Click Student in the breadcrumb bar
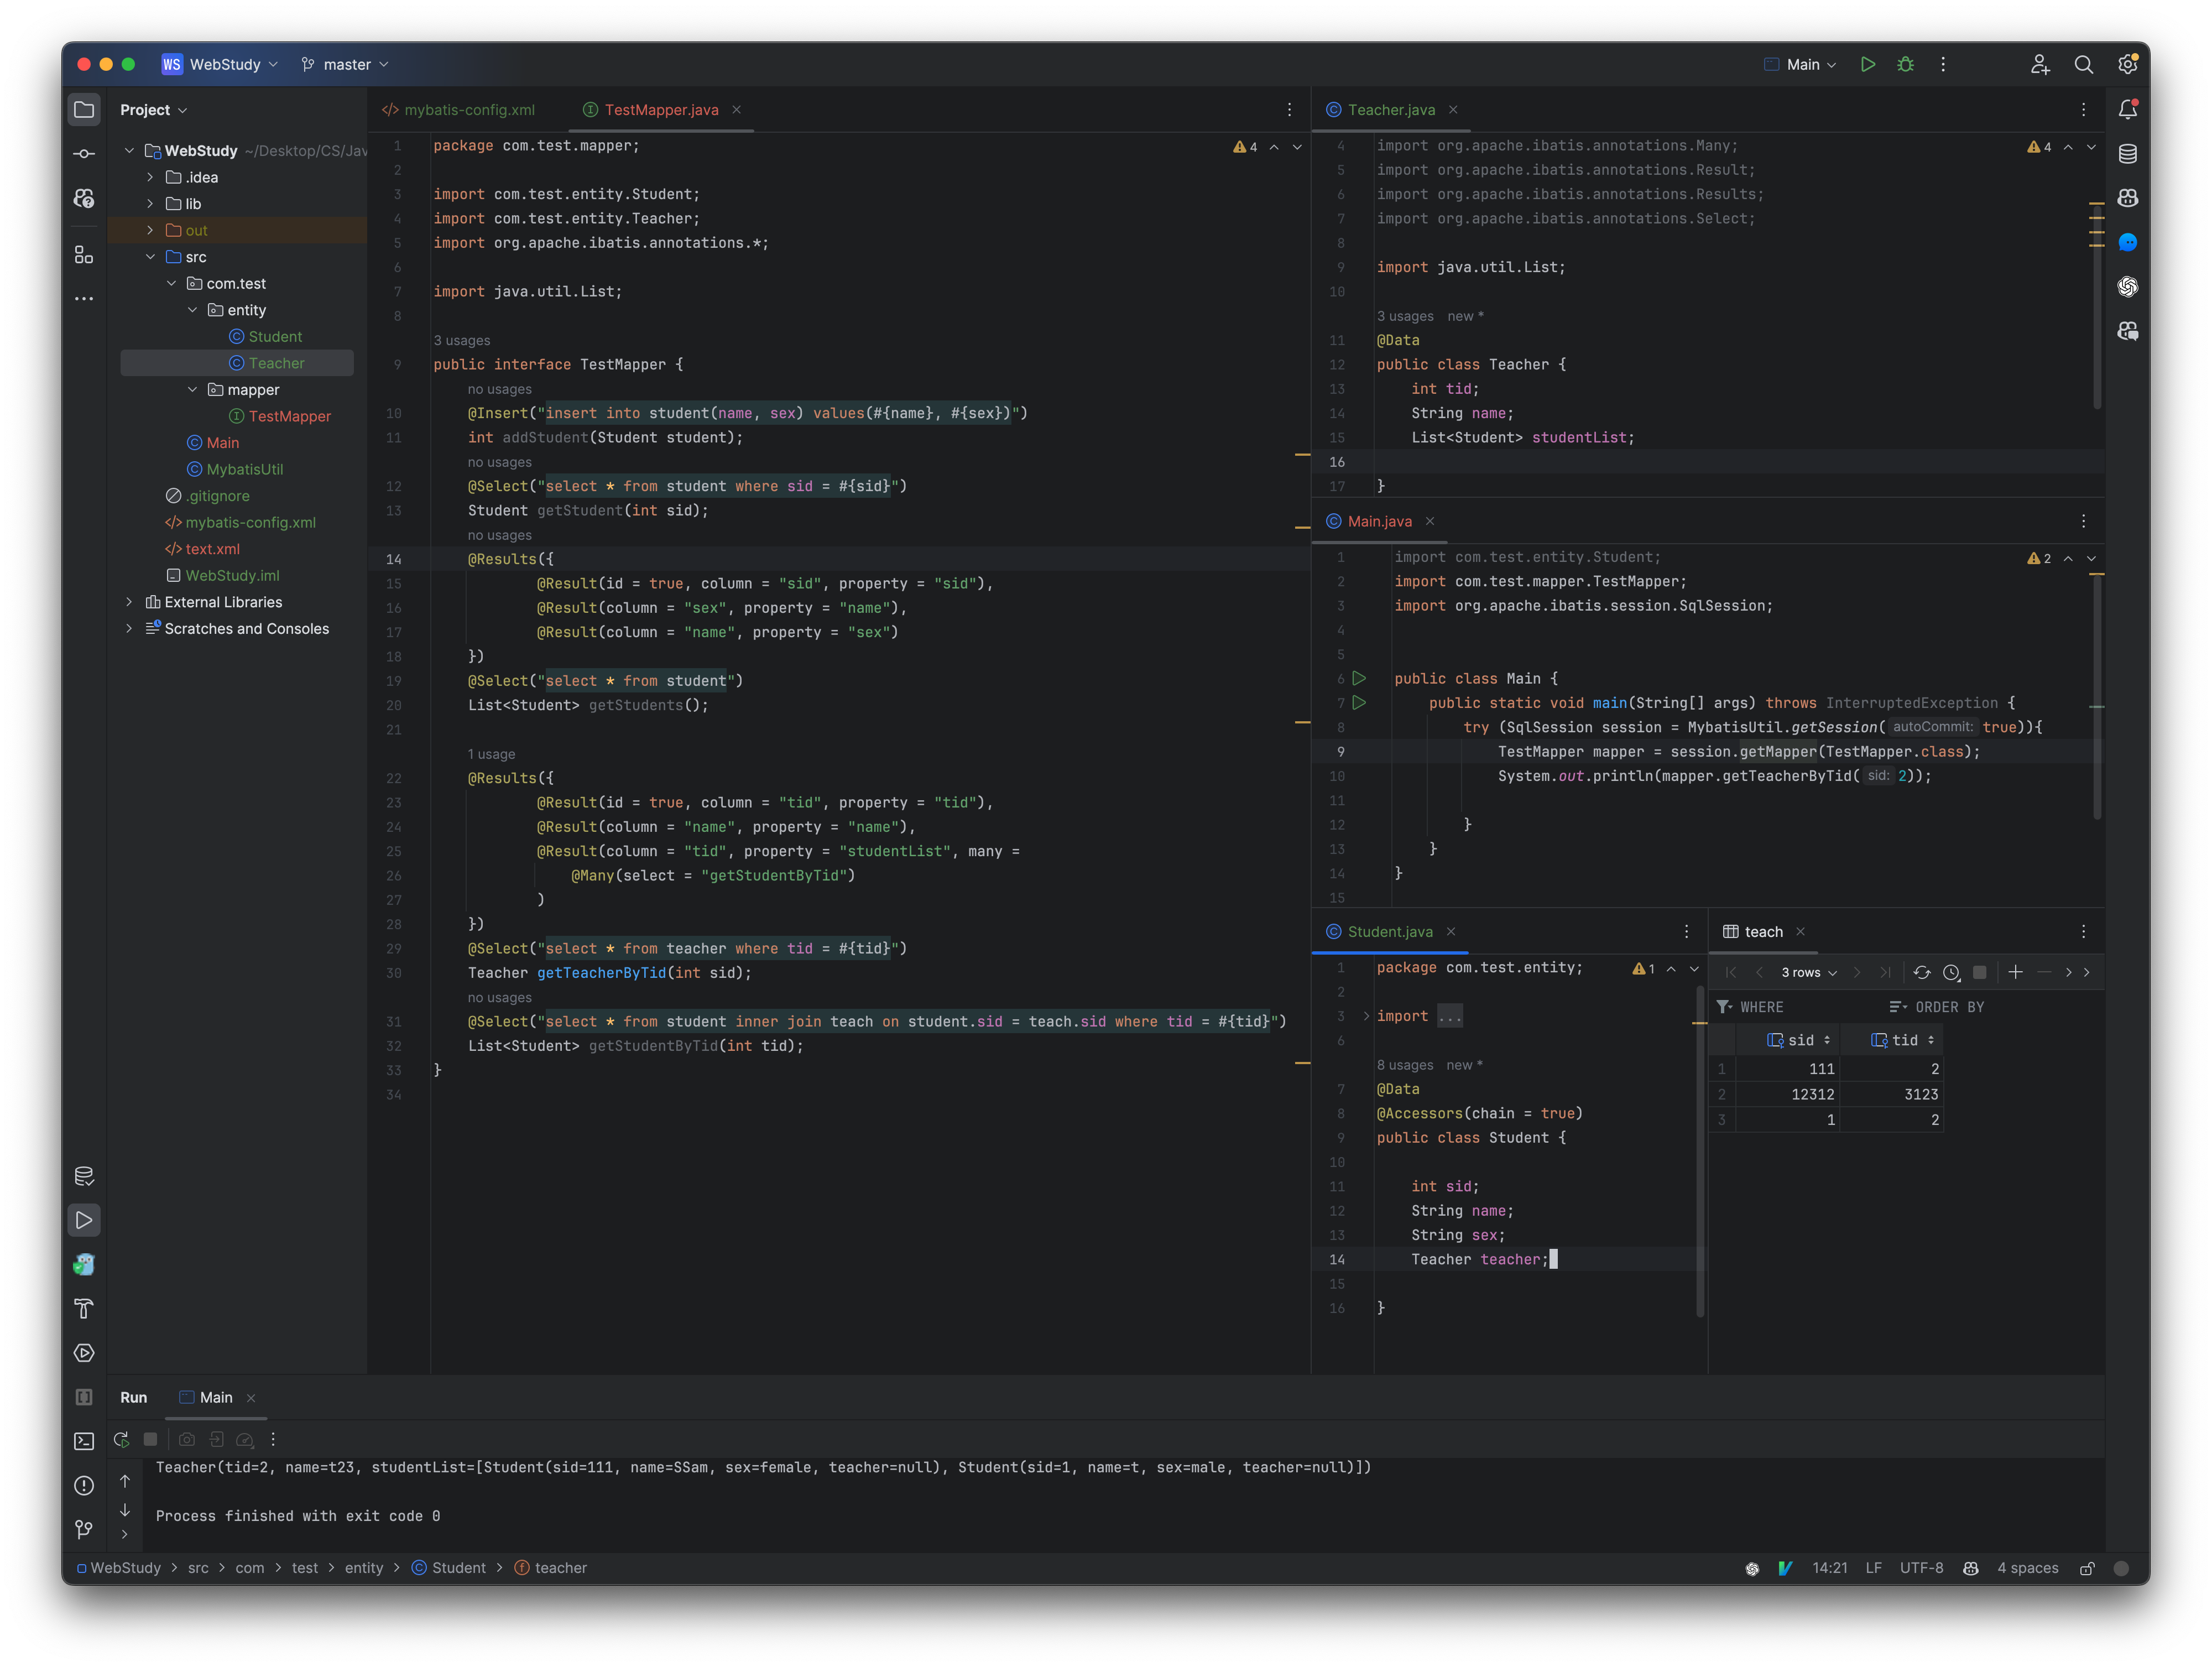Screen dimensions: 2212x1667 458,1568
